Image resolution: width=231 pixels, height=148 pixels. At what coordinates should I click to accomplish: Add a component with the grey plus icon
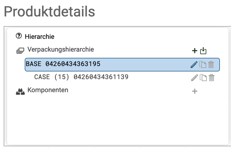pos(195,91)
